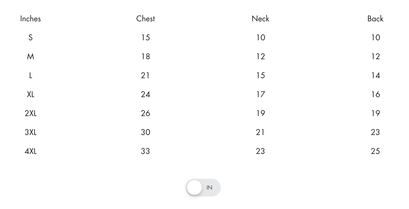The image size is (409, 209).
Task: Click the L size row label
Action: point(30,75)
